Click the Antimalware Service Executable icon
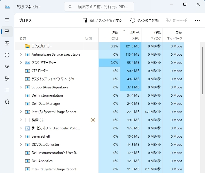 [28, 54]
